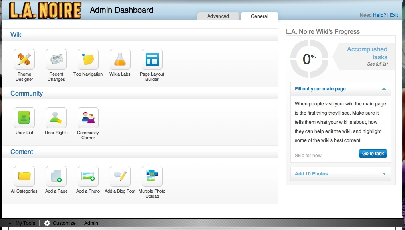Click the Exit link
This screenshot has width=405, height=230.
(x=394, y=15)
